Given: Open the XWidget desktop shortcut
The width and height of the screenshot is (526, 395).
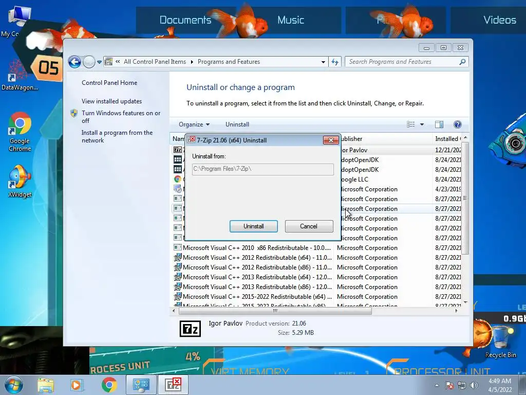Looking at the screenshot, I should (20, 182).
